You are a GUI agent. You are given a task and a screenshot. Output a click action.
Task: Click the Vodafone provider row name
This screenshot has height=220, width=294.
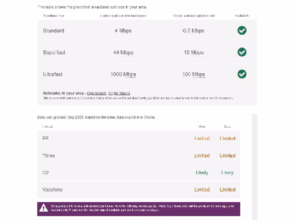point(52,189)
